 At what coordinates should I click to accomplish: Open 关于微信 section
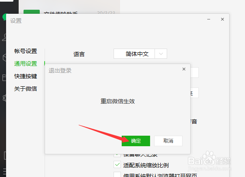click(x=26, y=89)
